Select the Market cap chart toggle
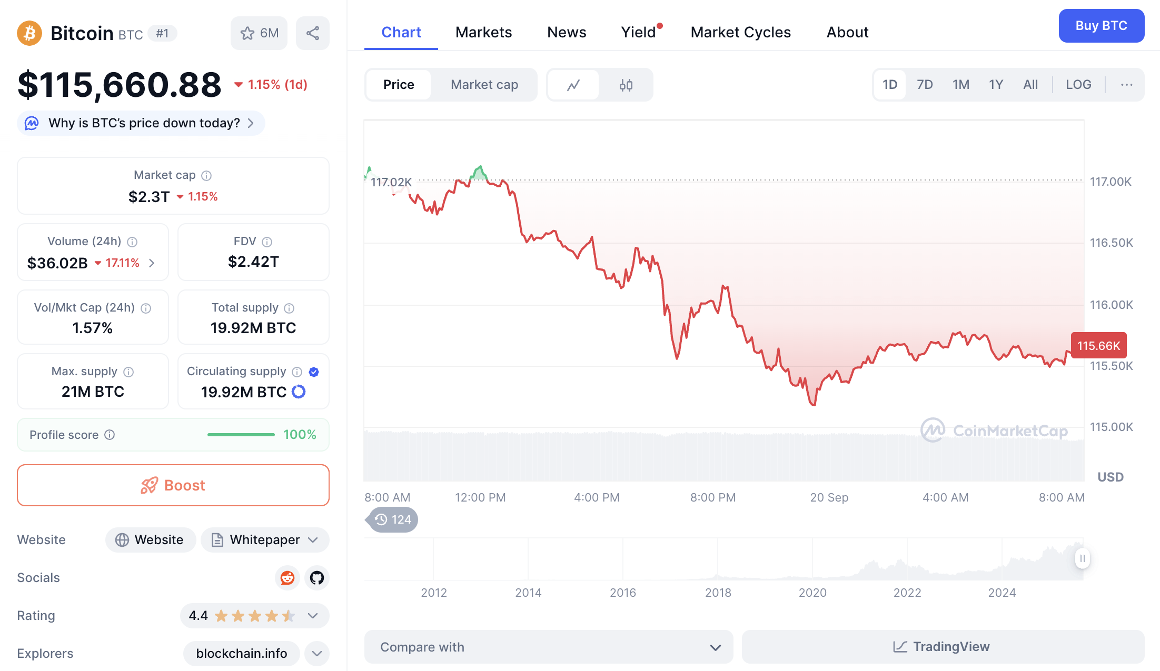Viewport: 1160px width, 671px height. click(x=484, y=85)
